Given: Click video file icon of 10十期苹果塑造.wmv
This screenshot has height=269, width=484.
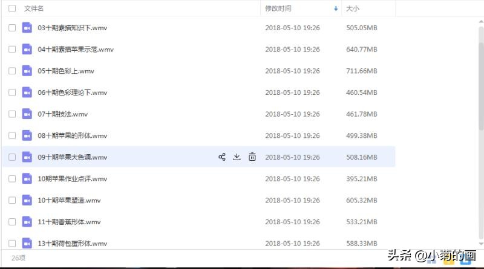Looking at the screenshot, I should coord(27,201).
